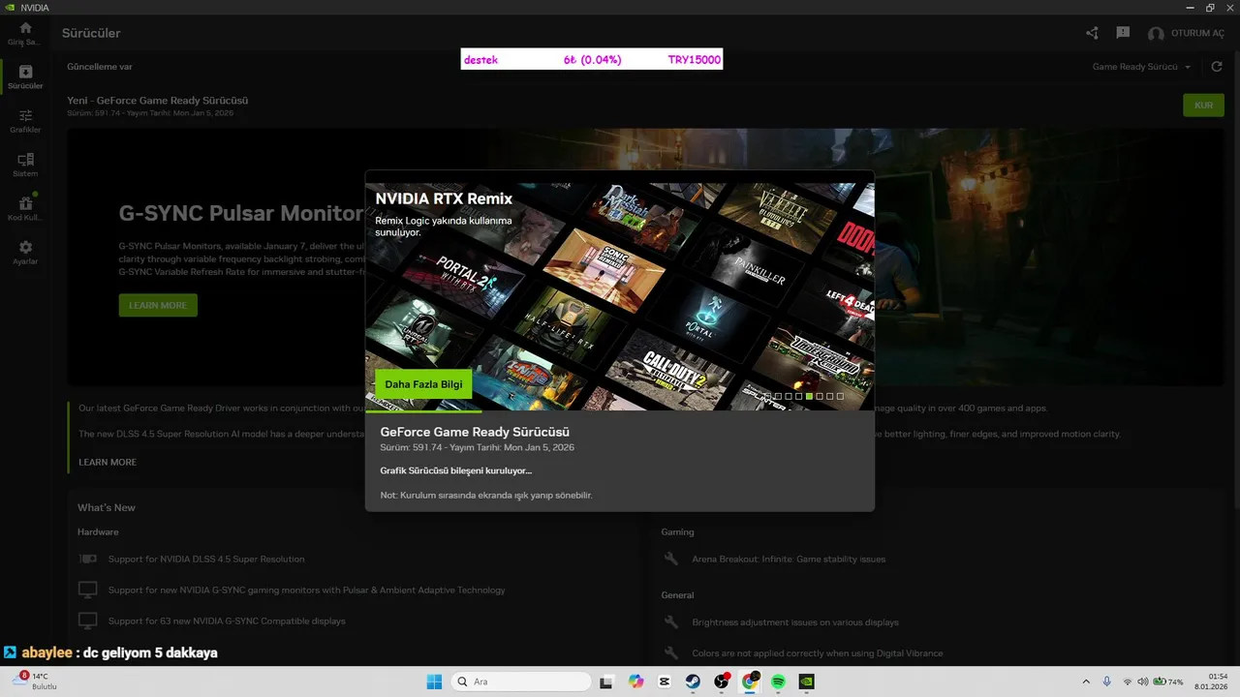Select 'Support for 63 new NVIDIA G-SYNC Compatible displays'

click(227, 621)
